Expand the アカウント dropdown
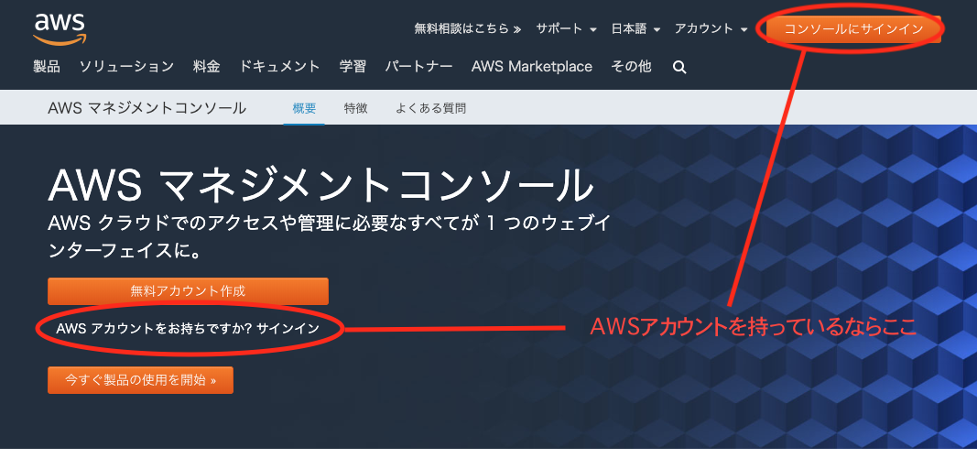Screen dimensions: 977x469 point(711,28)
